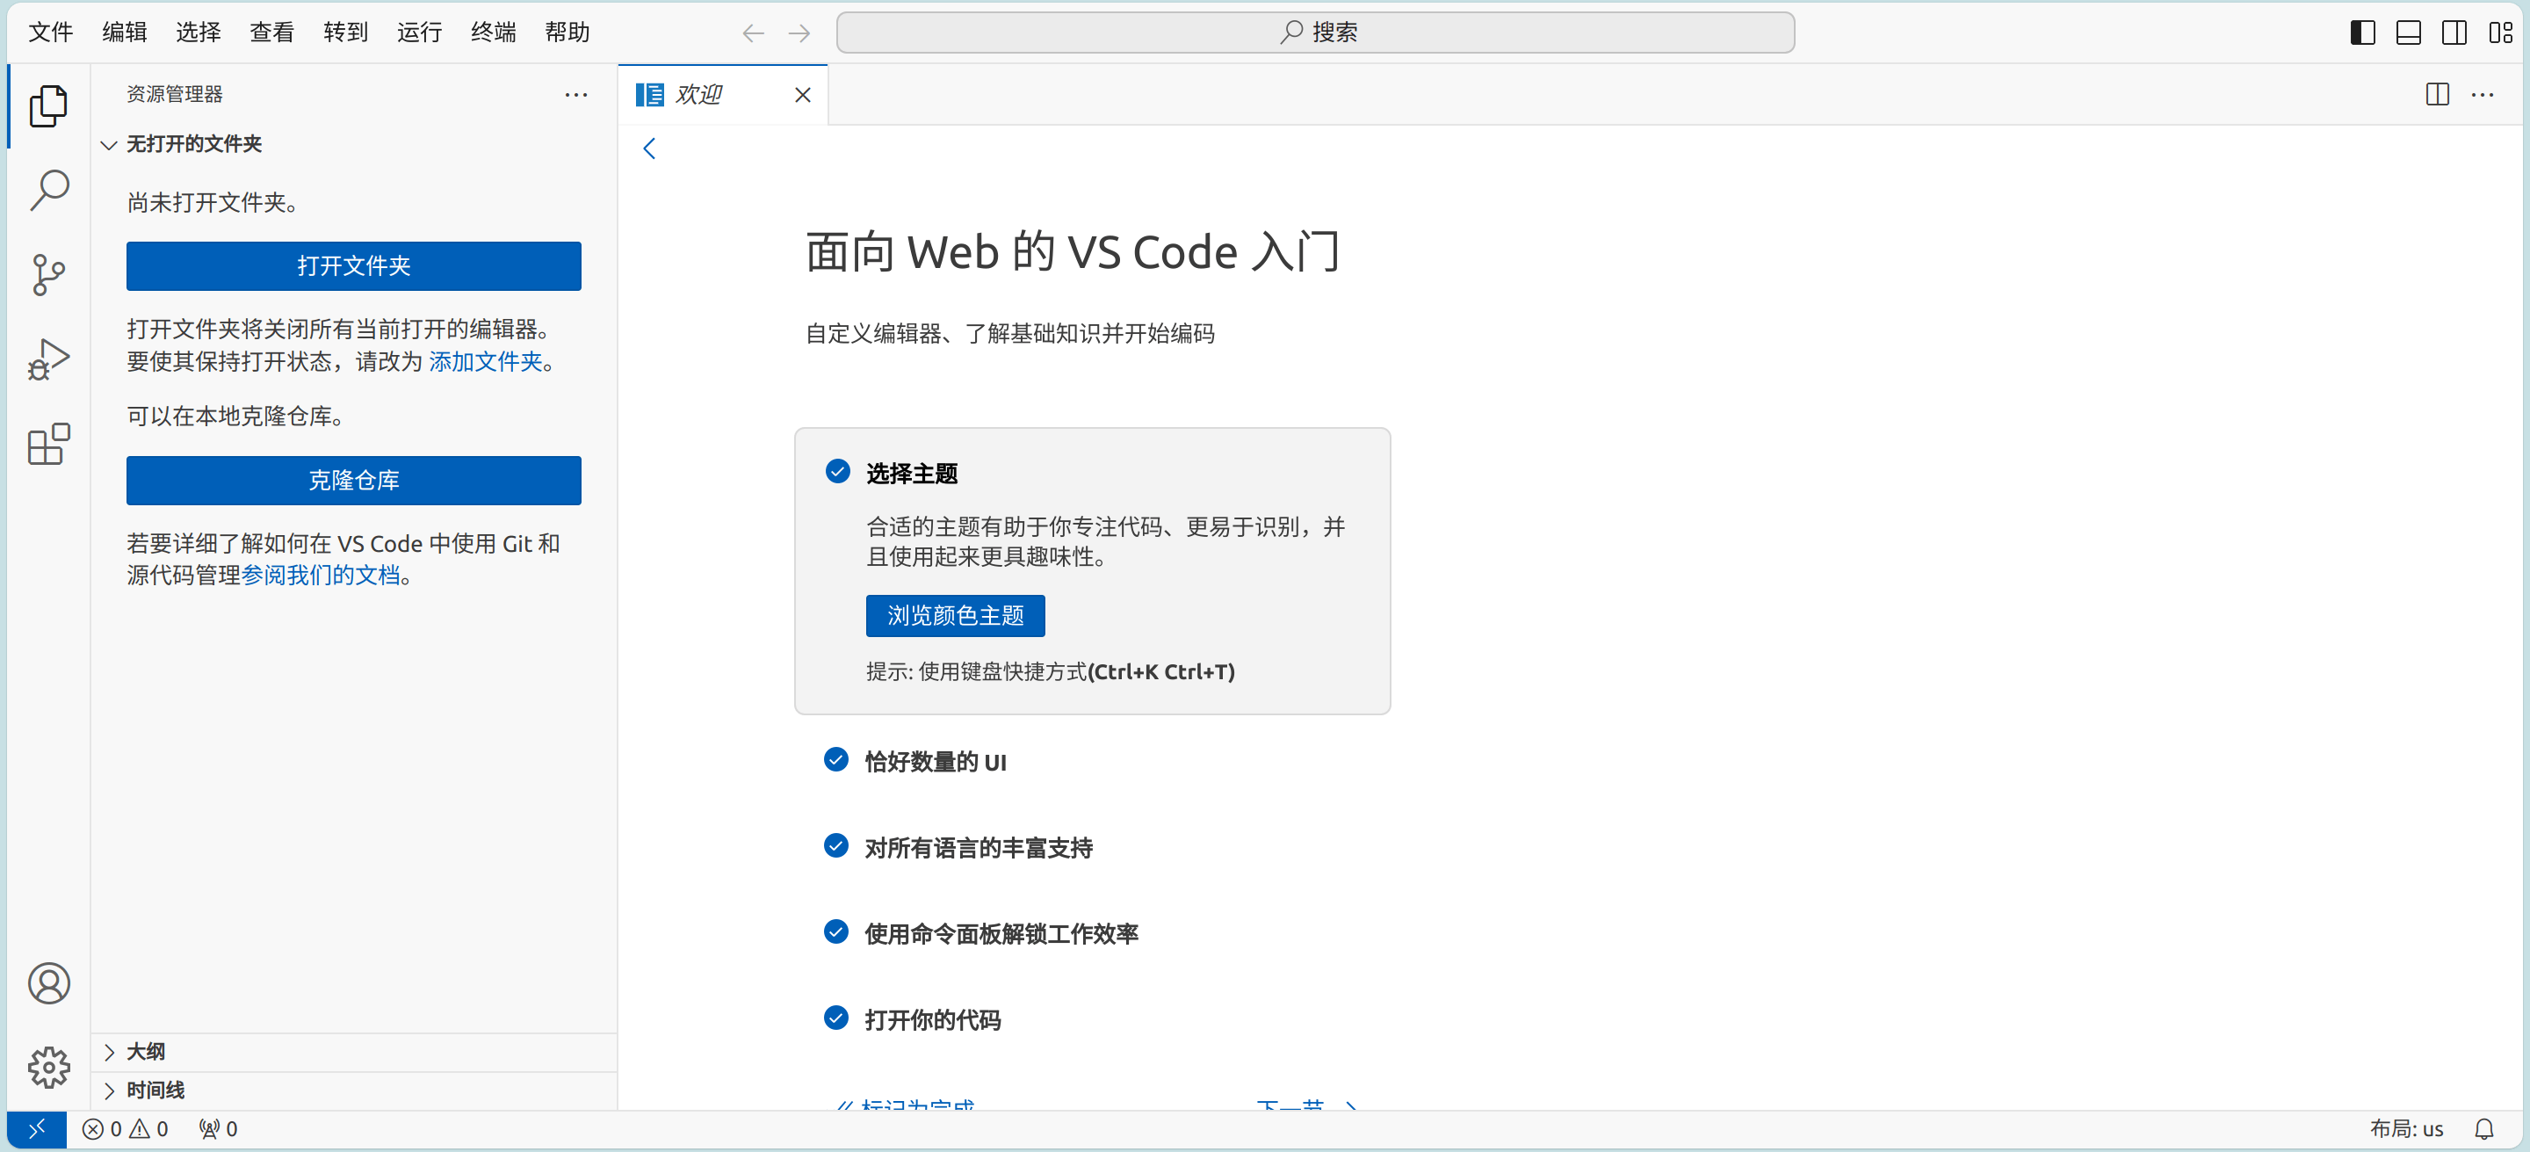Open the Accounts icon in activity bar
This screenshot has height=1152, width=2530.
tap(48, 983)
